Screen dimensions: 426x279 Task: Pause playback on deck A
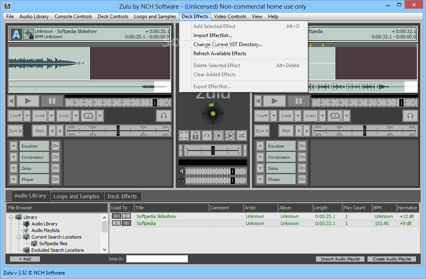point(52,101)
